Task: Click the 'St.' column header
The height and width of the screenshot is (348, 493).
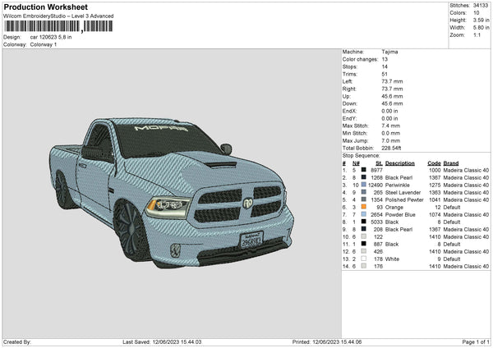Action: click(x=379, y=163)
